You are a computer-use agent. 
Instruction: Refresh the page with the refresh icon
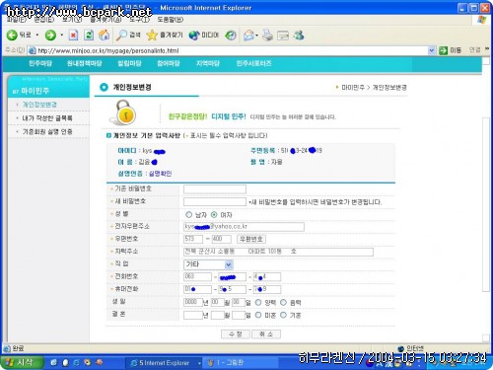pyautogui.click(x=89, y=35)
